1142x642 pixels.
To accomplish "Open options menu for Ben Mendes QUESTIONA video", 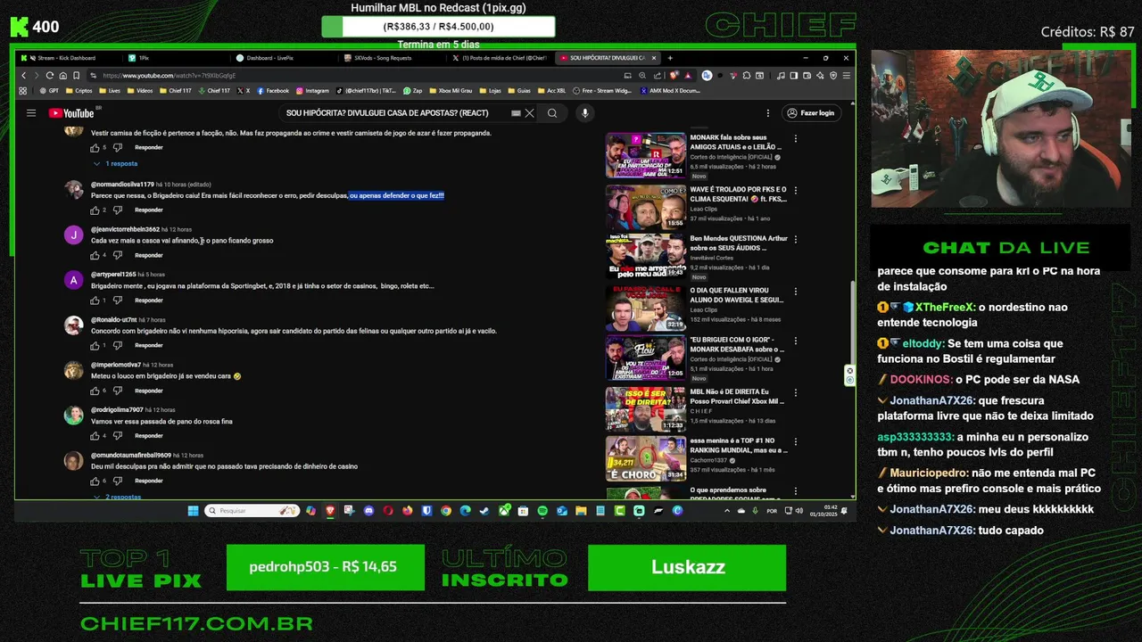I will (795, 240).
